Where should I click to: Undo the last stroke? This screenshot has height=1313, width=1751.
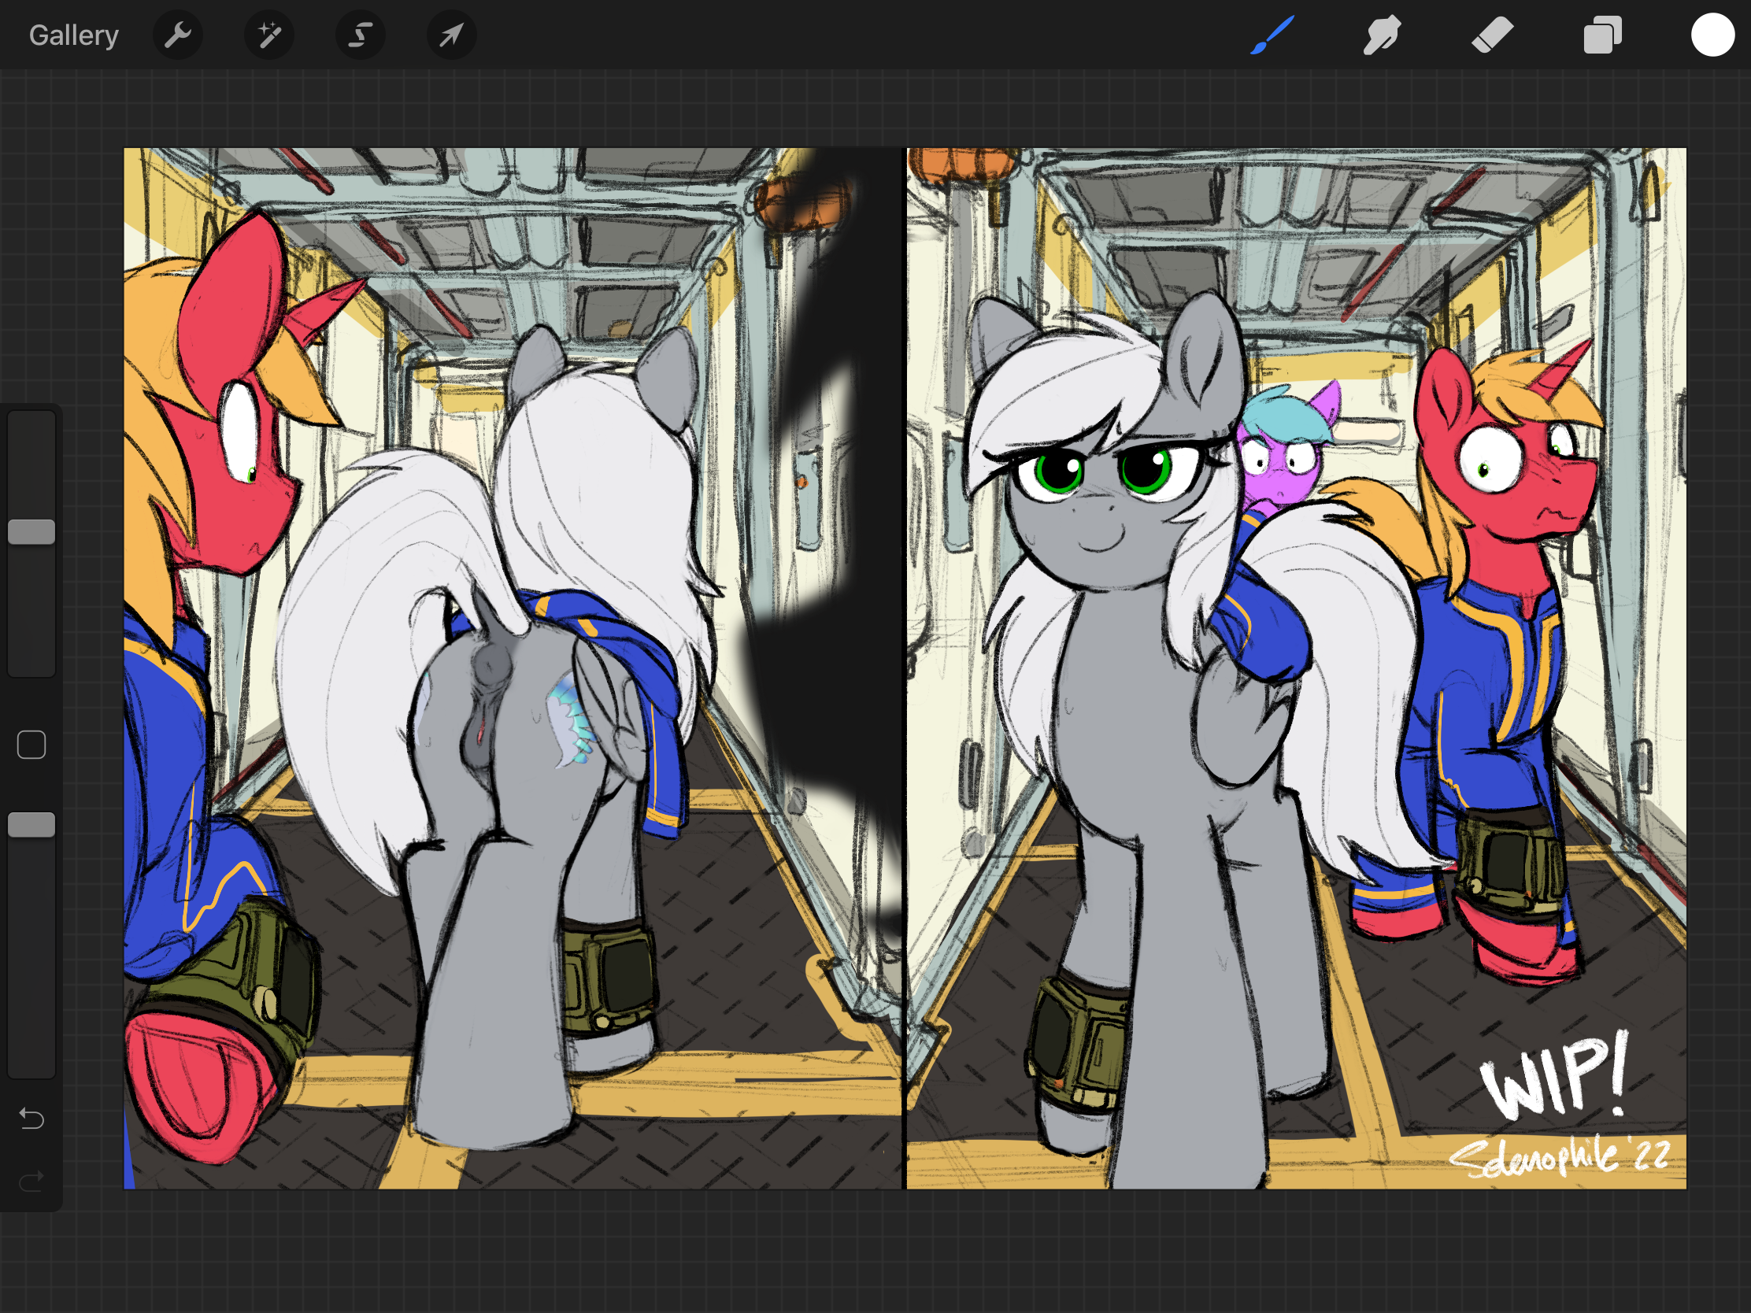tap(31, 1119)
